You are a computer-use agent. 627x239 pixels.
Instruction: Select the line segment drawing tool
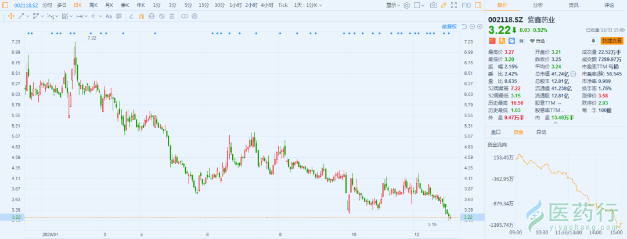pos(21,16)
